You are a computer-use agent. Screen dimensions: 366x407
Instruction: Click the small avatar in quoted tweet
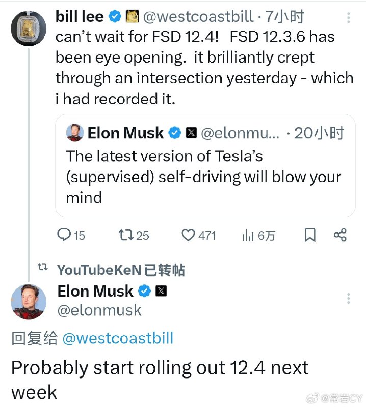tap(75, 133)
